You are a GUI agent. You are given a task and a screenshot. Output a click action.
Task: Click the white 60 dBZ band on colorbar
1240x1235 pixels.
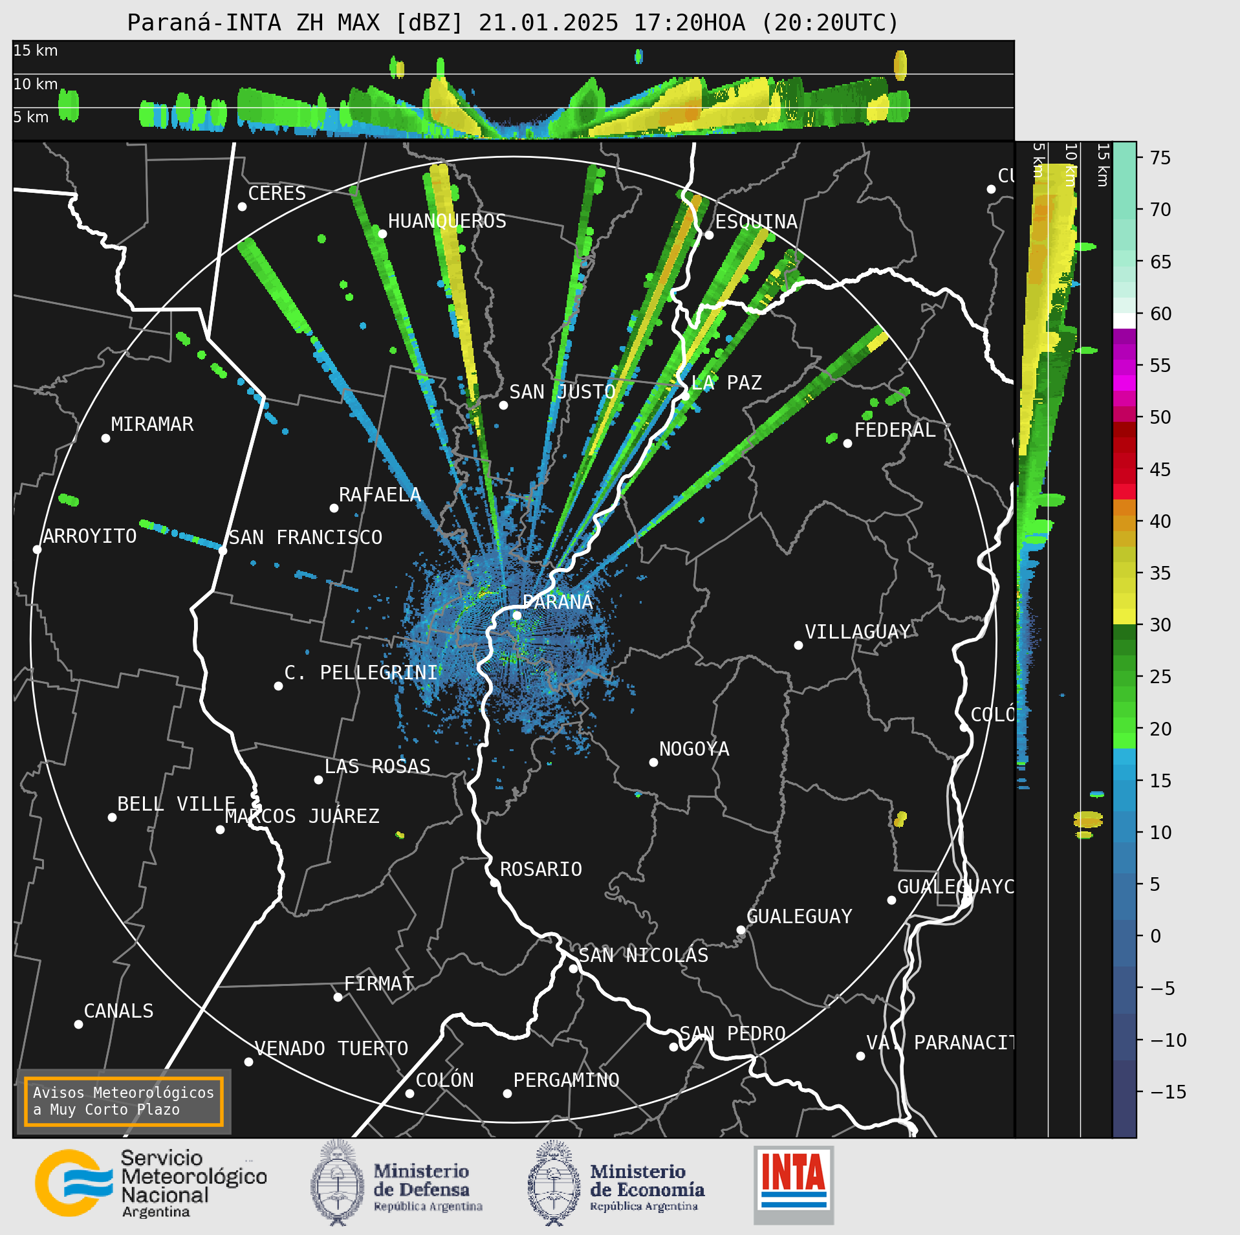point(1124,321)
